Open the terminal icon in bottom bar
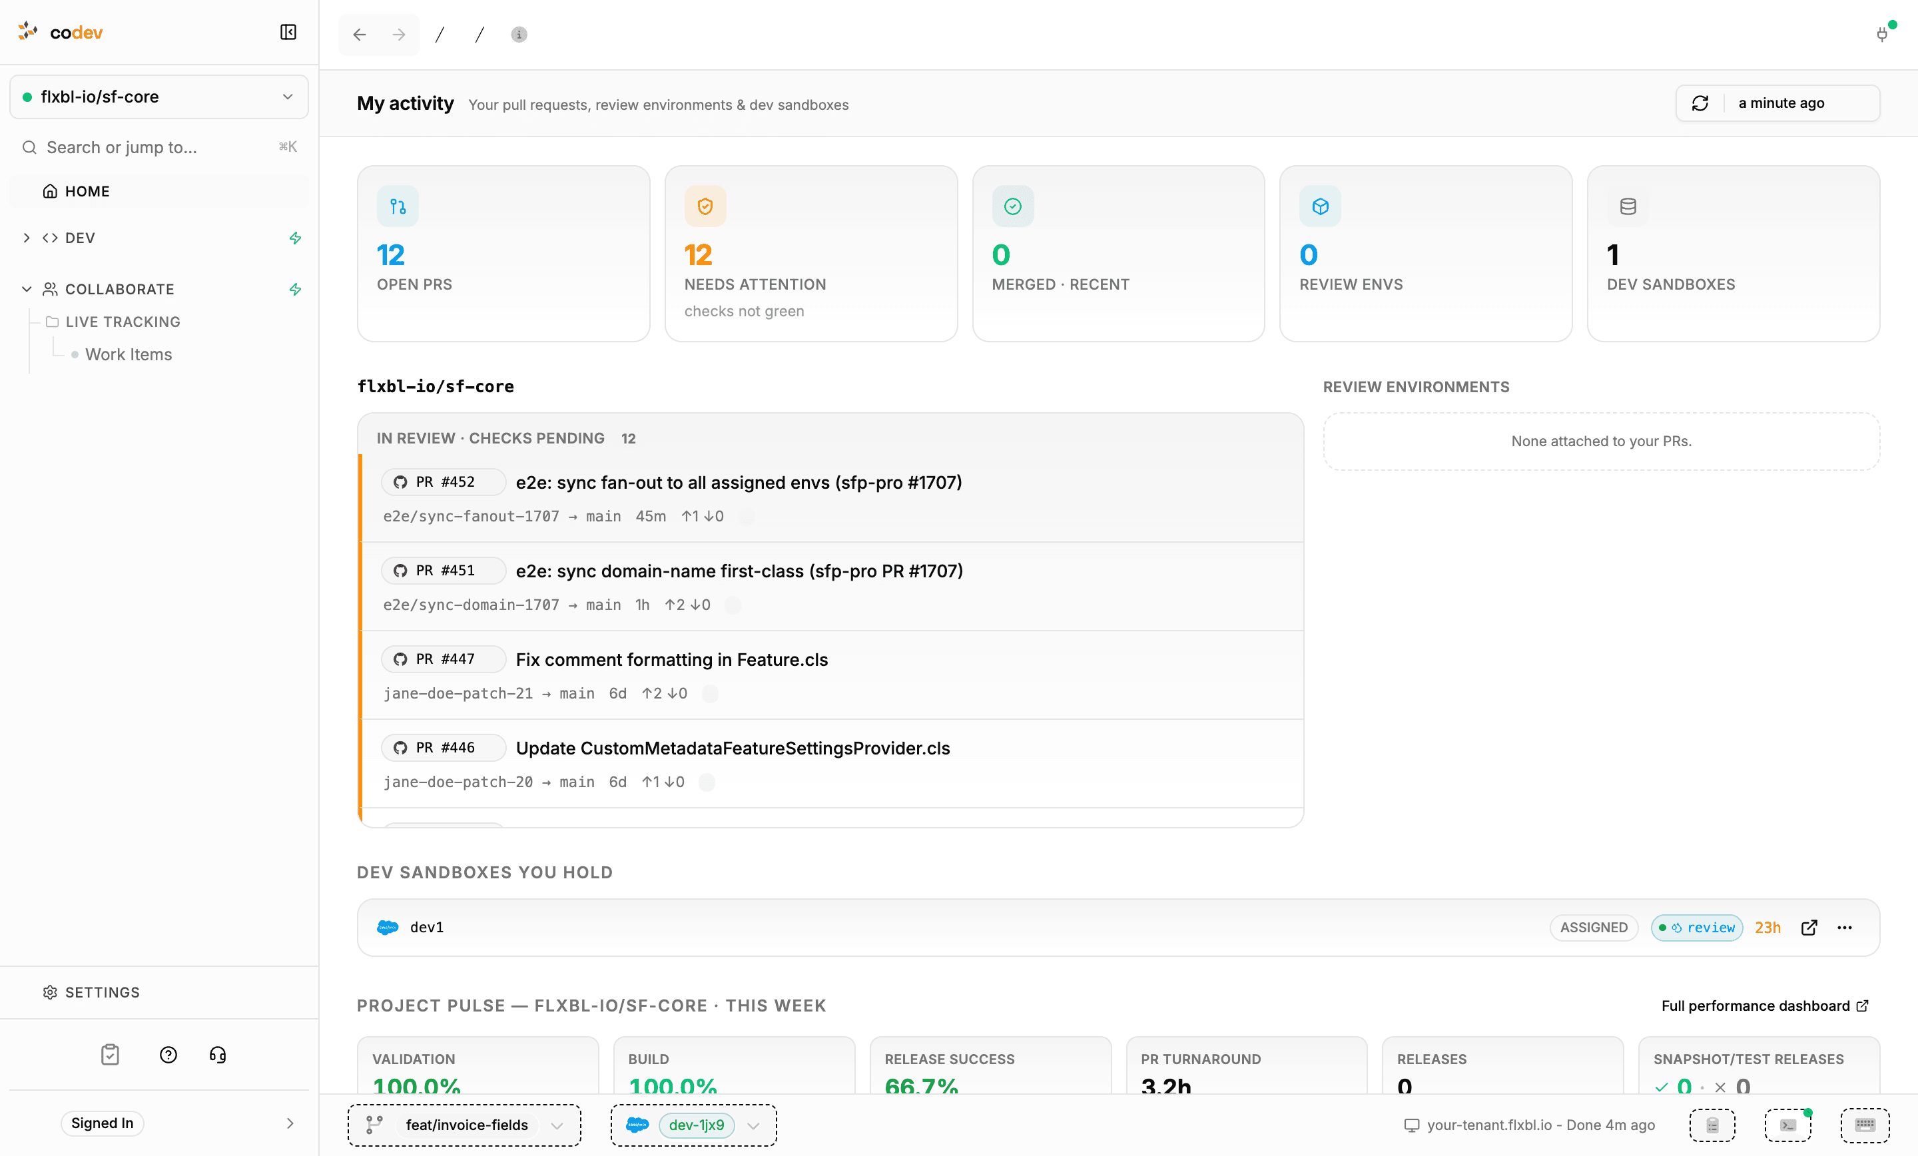 pos(1788,1125)
